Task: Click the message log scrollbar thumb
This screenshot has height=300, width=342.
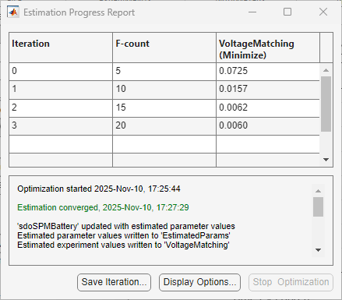Action: point(318,206)
